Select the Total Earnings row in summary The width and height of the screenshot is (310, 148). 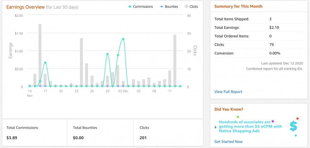pos(259,28)
